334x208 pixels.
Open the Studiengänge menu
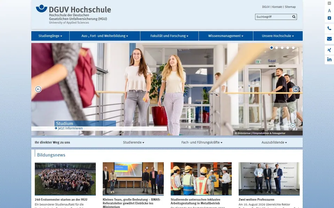pos(50,36)
